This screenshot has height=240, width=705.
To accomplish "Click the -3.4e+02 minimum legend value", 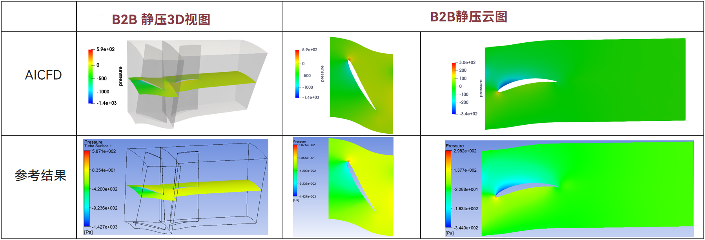I will (x=468, y=114).
